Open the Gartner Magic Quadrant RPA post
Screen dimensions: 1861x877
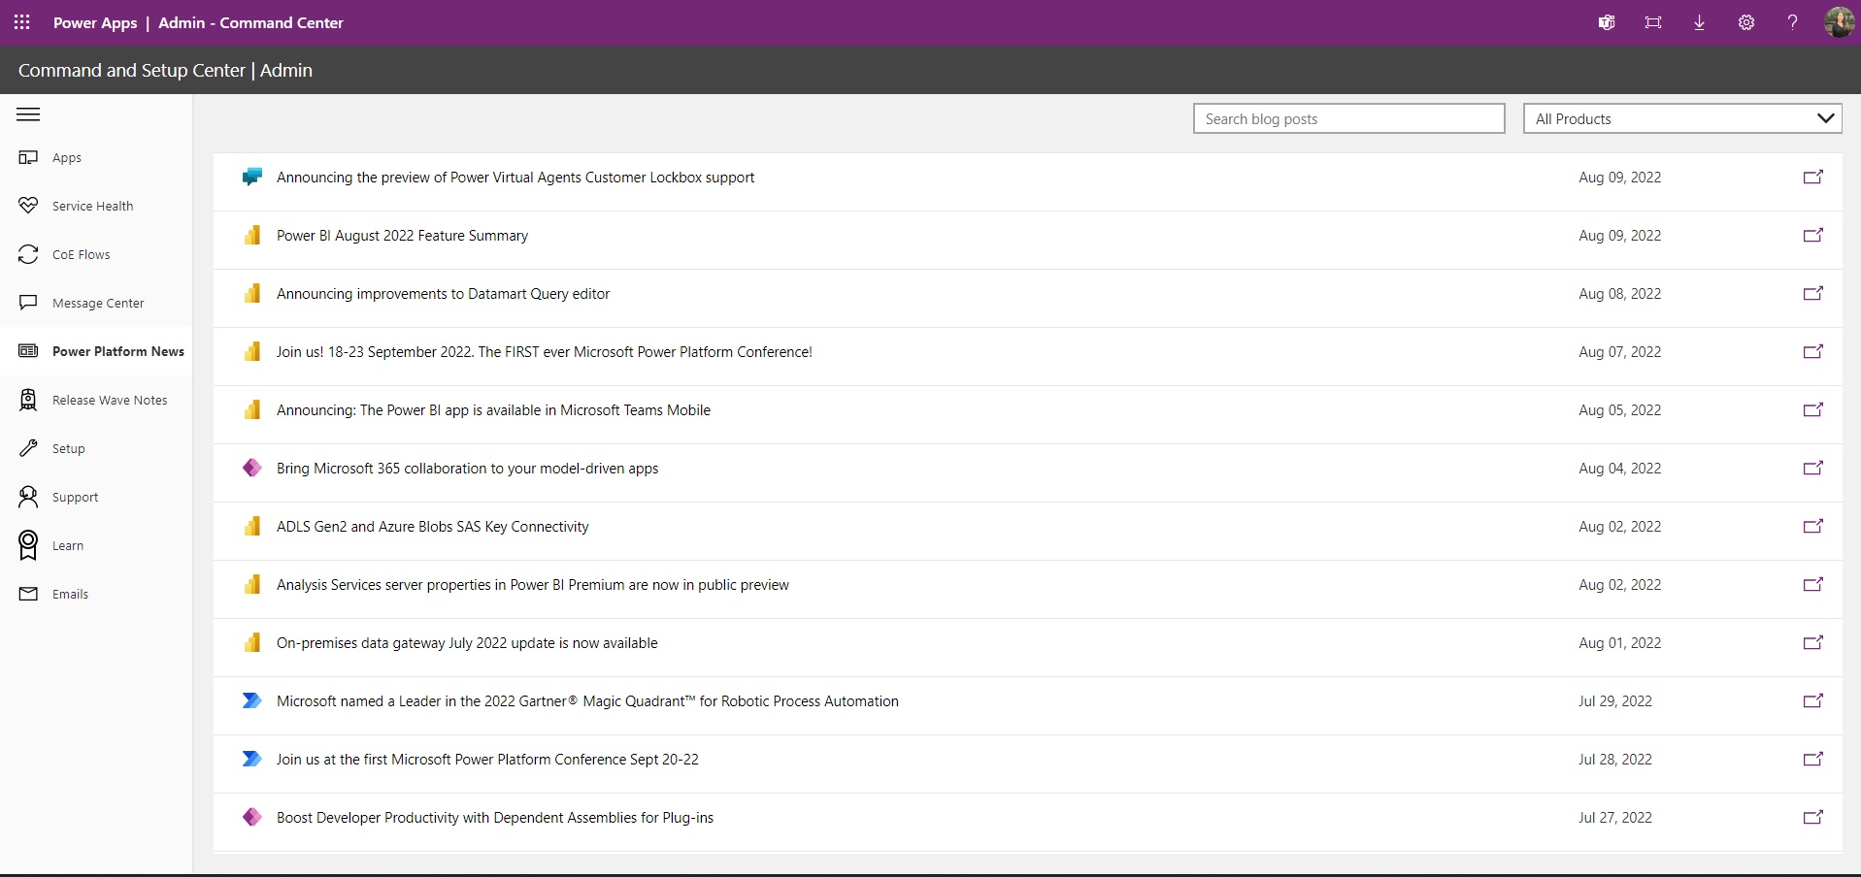pyautogui.click(x=587, y=701)
